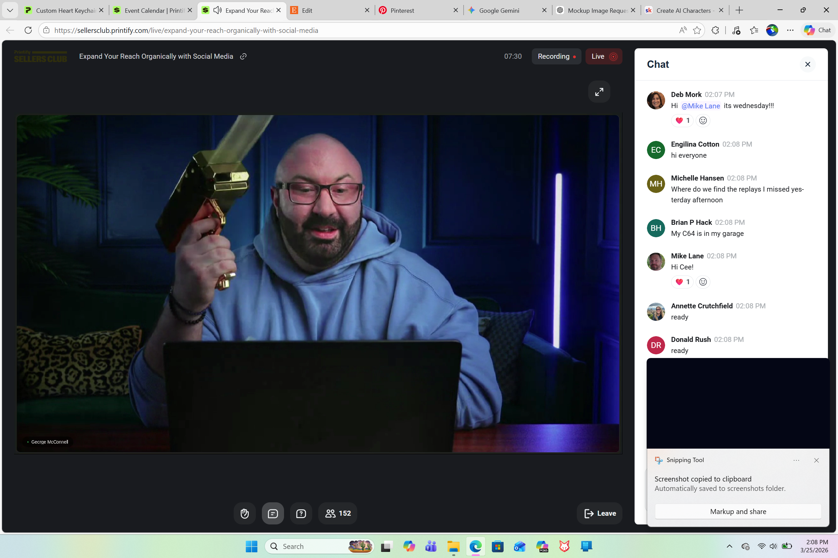Raise hand in the webinar
The height and width of the screenshot is (558, 838).
point(244,513)
